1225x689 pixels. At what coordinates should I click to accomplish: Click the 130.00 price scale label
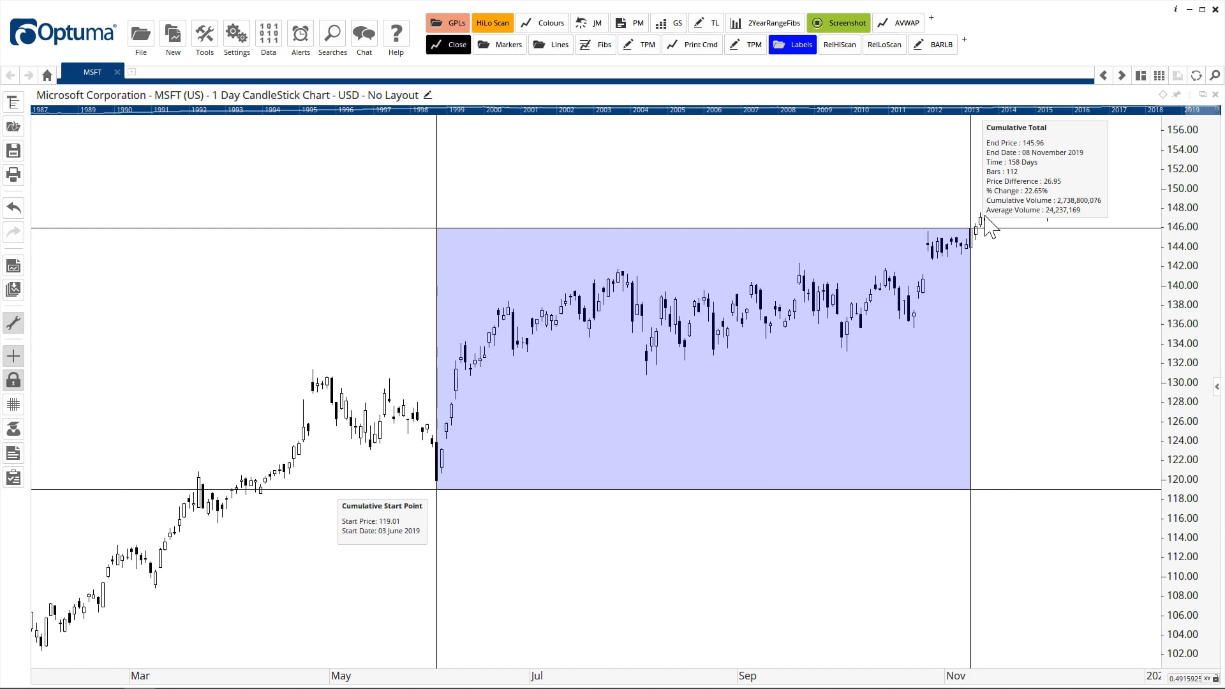click(1182, 382)
